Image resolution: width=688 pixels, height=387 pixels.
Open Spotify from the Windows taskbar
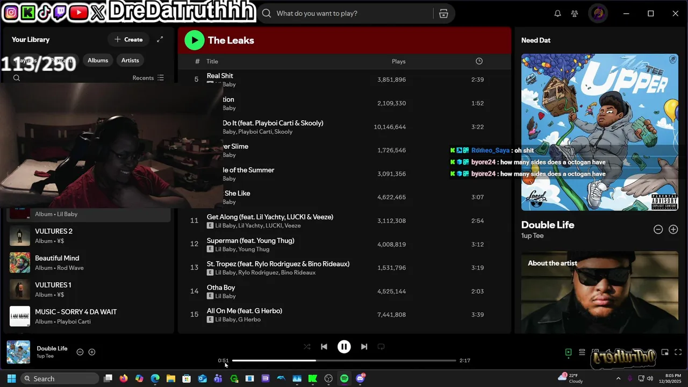coord(344,378)
